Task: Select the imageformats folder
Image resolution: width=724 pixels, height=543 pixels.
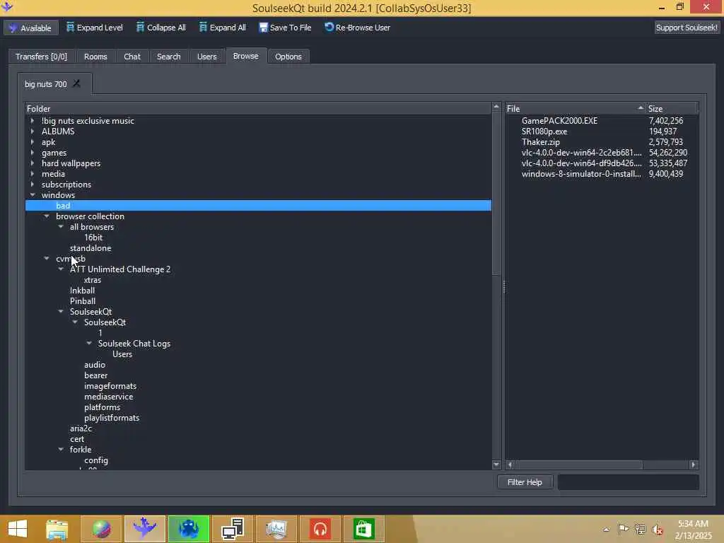Action: pyautogui.click(x=110, y=386)
